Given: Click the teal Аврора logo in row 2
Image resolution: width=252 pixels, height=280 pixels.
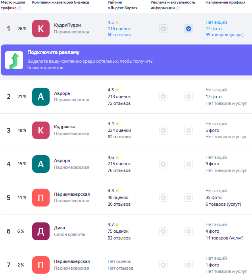Looking at the screenshot, I should click(x=41, y=97).
